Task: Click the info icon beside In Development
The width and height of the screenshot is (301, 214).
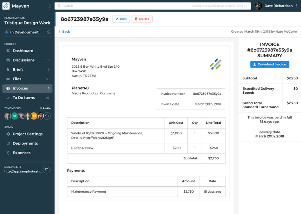Action: coord(49,32)
